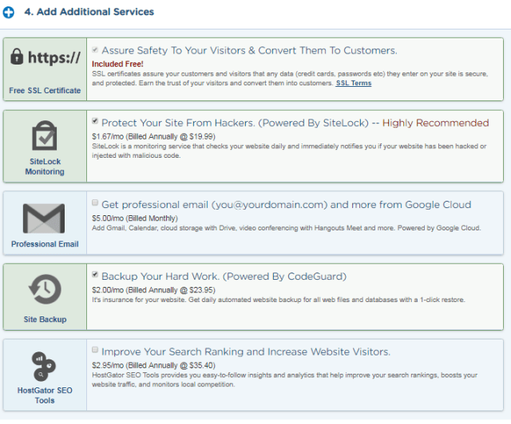Click the '4. Add Additional Services' heading
The width and height of the screenshot is (511, 424).
point(89,12)
